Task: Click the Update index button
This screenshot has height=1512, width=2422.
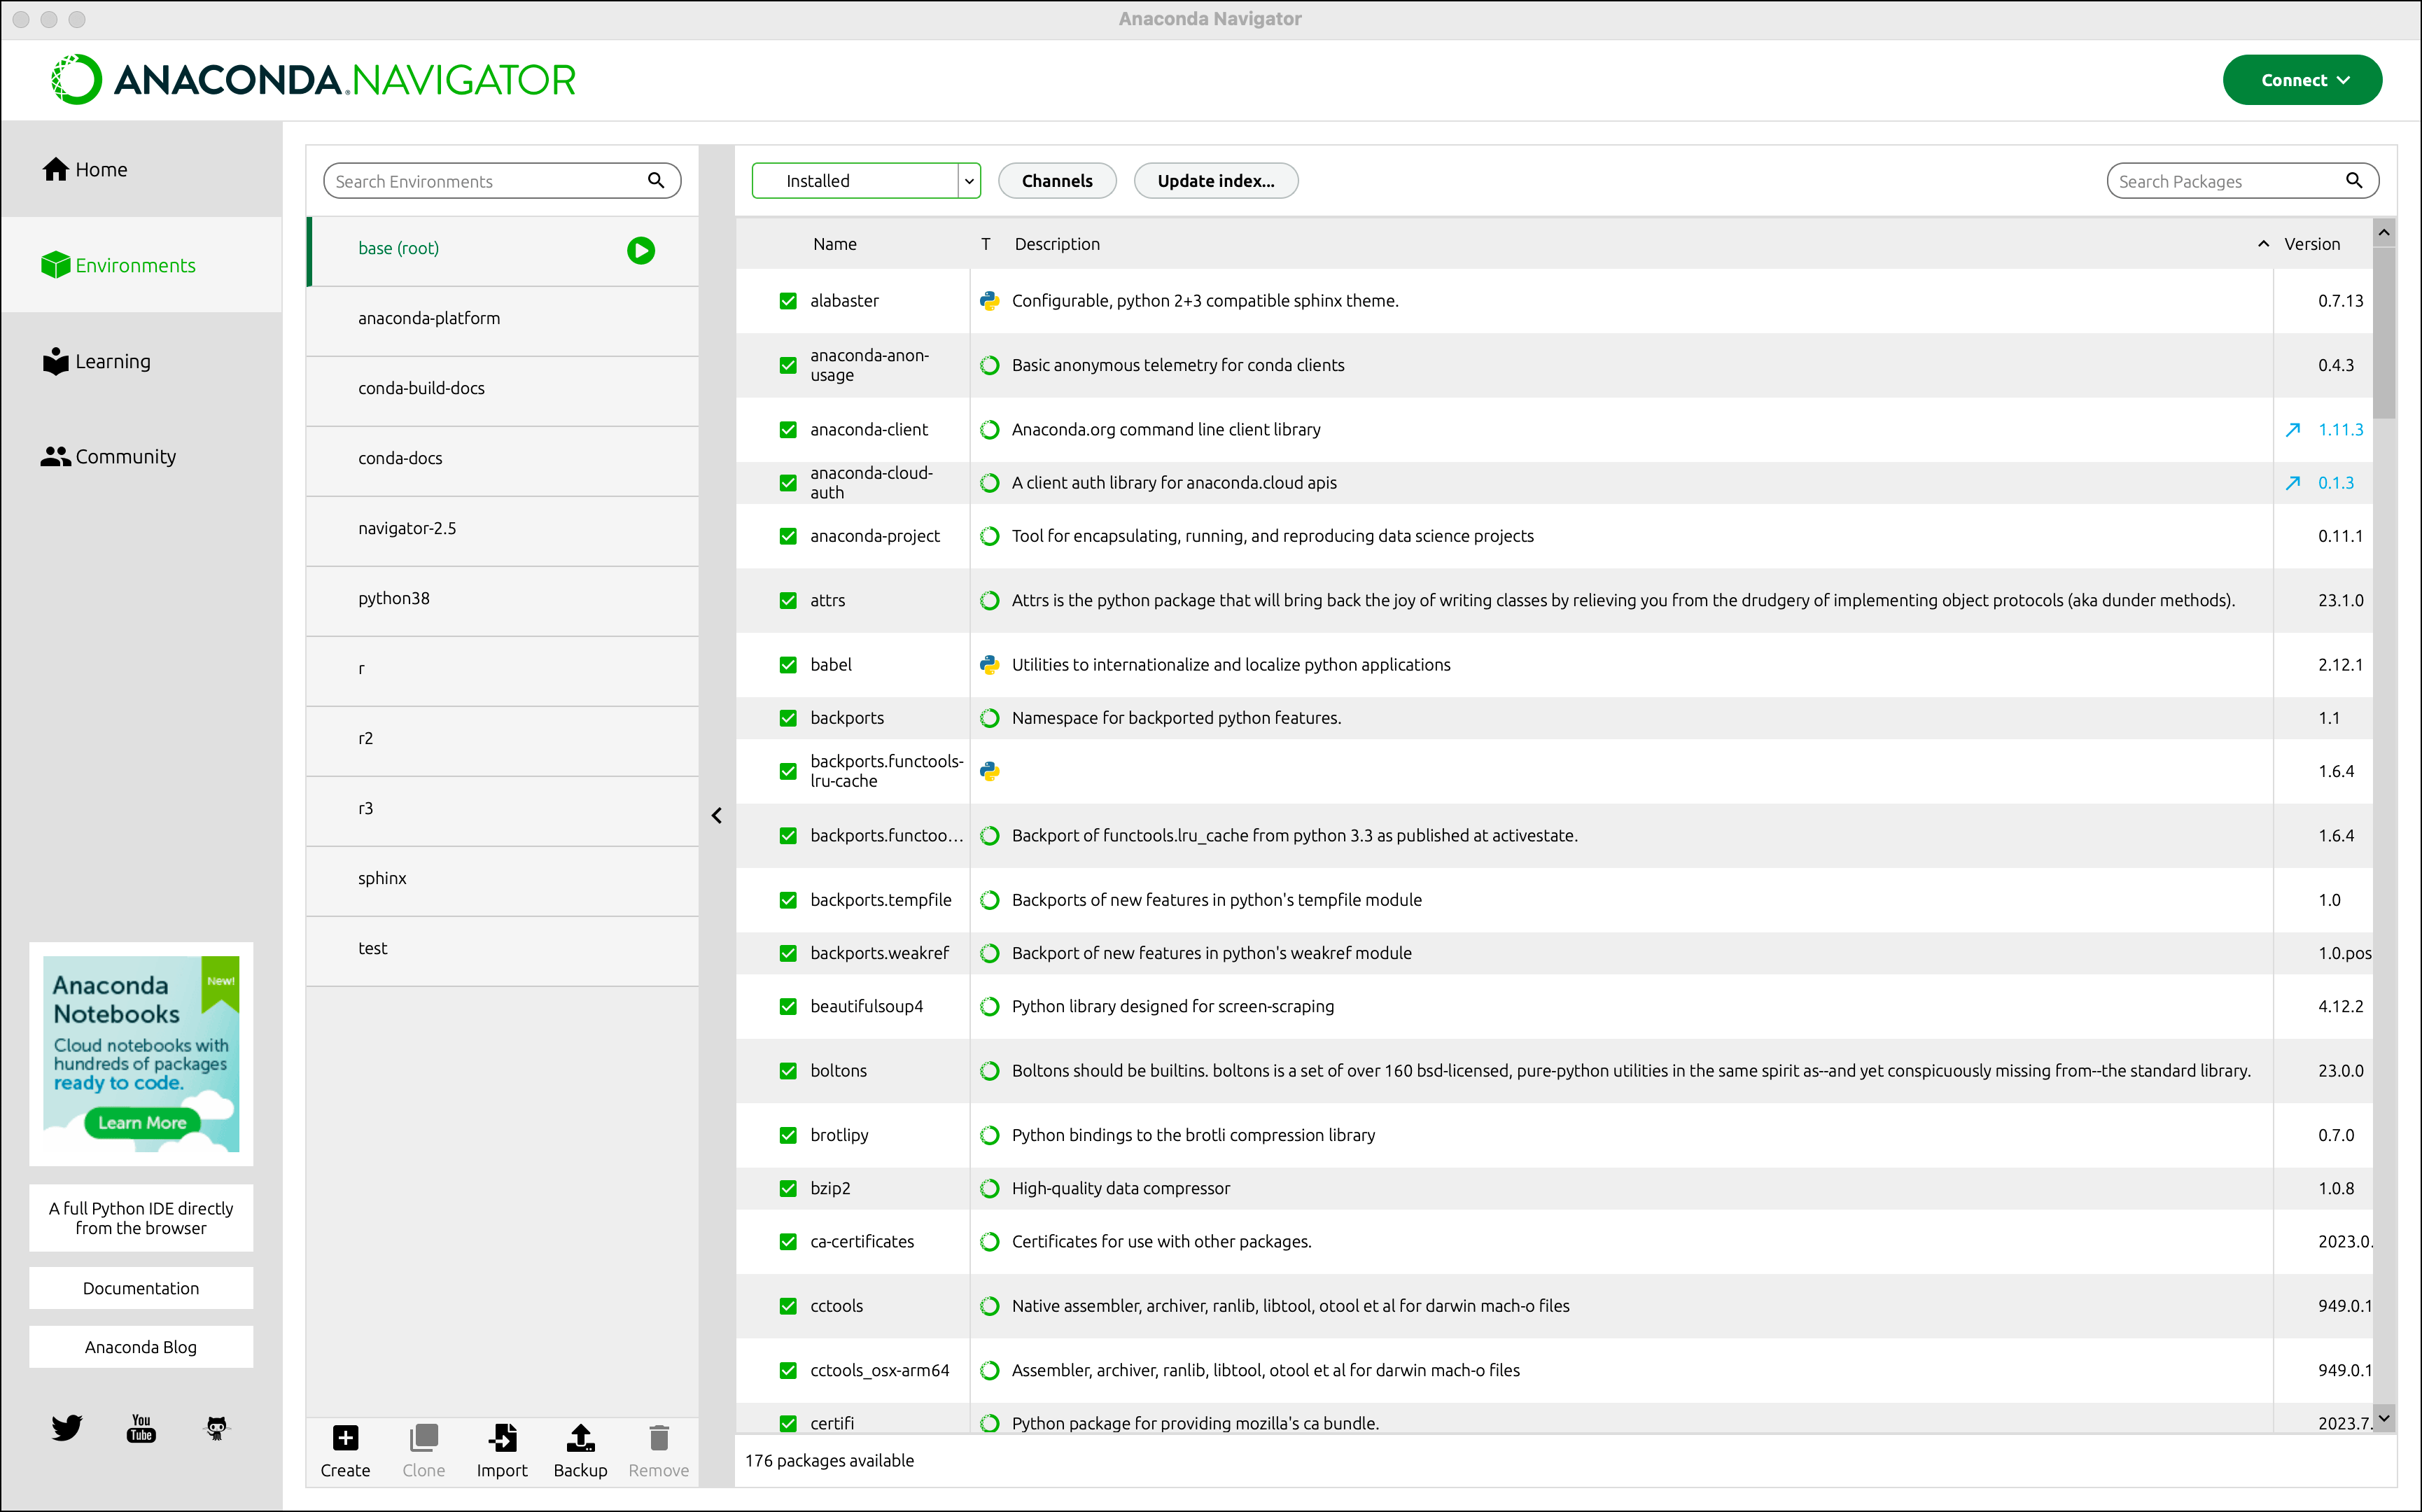Action: [x=1216, y=181]
